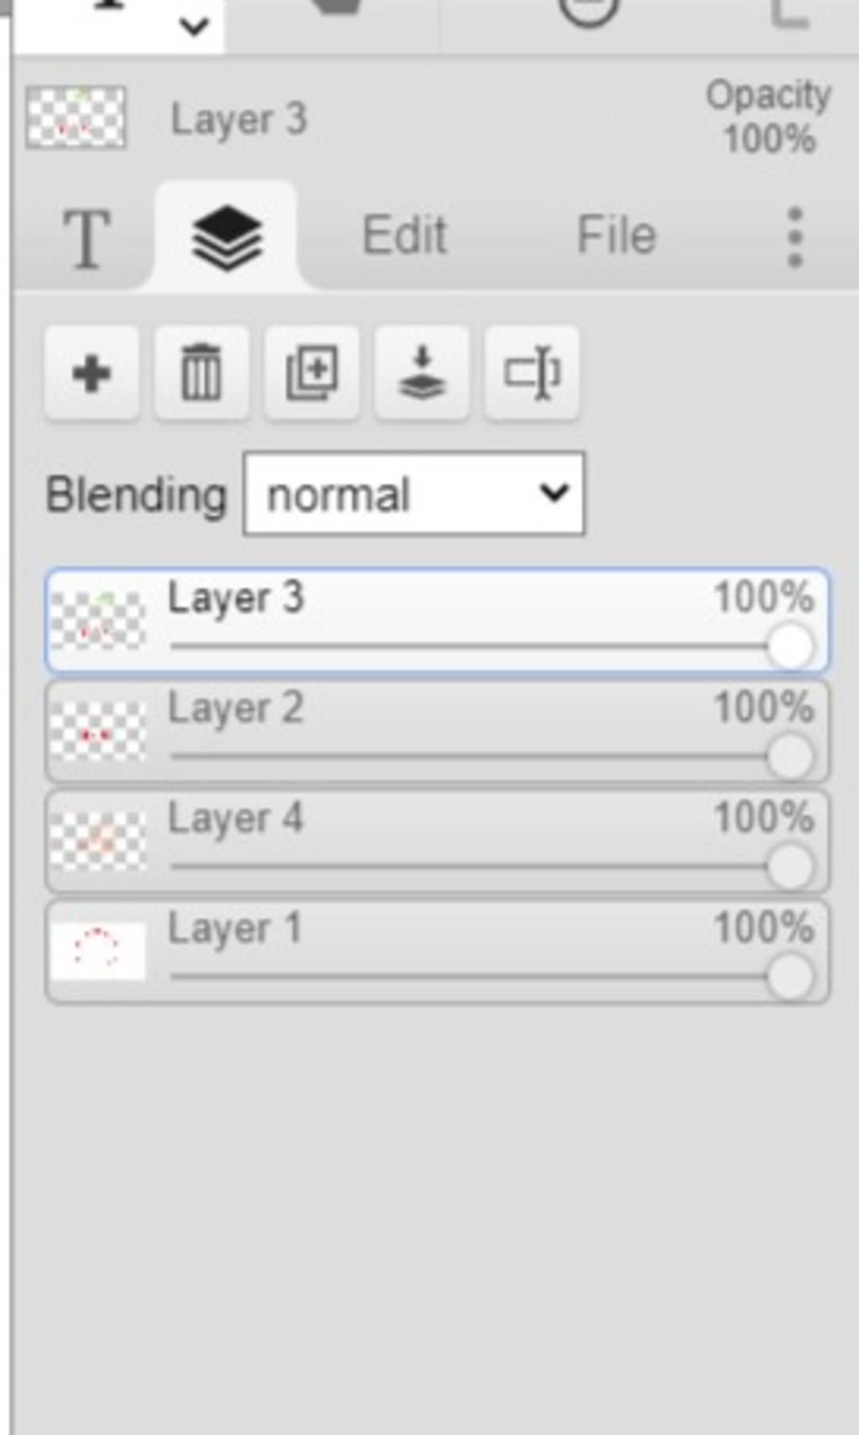Delete layer using trash icon
This screenshot has height=1435, width=859.
[201, 373]
